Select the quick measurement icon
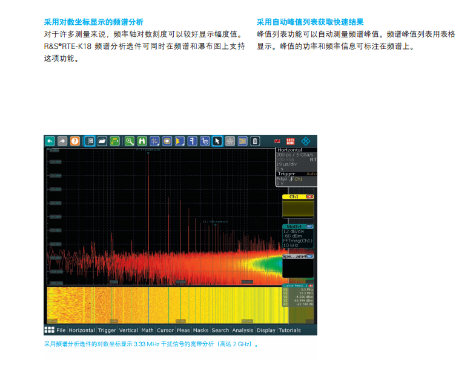Viewport: 476px width, 365px height. pyautogui.click(x=192, y=141)
